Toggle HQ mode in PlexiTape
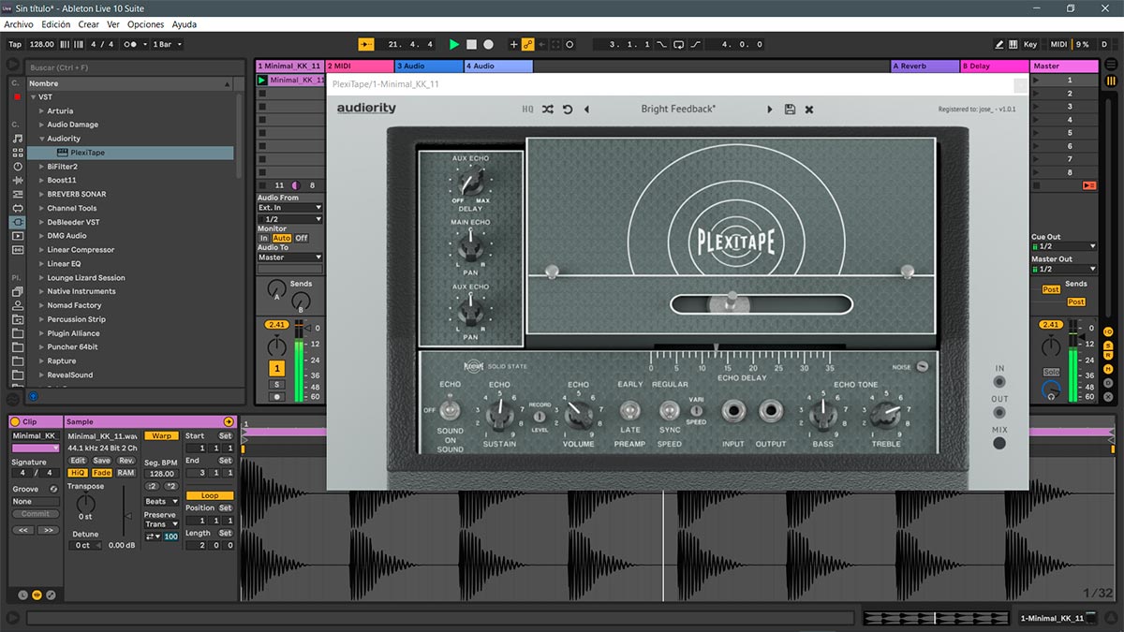The width and height of the screenshot is (1124, 632). [x=527, y=110]
